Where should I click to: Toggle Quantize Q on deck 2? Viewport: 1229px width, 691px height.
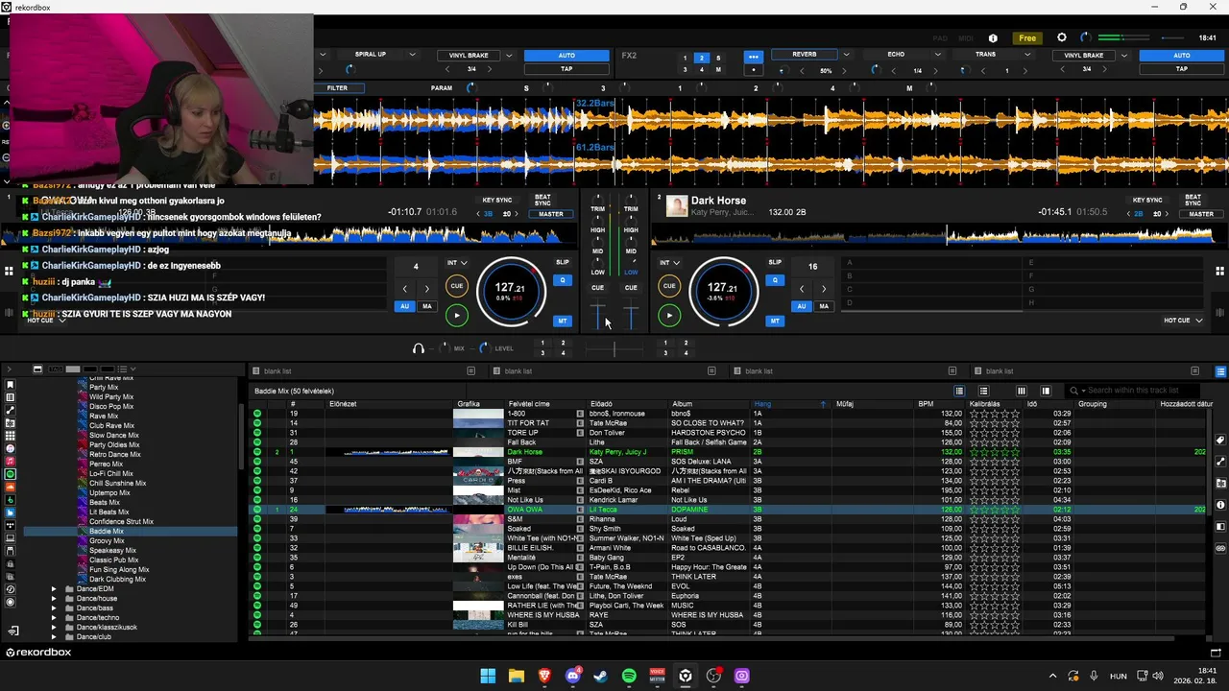coord(775,280)
